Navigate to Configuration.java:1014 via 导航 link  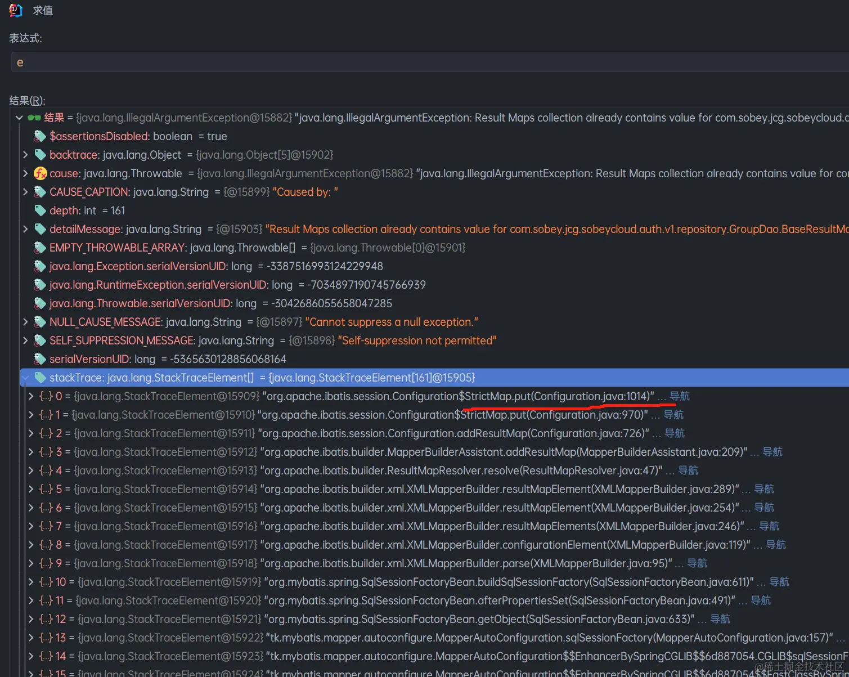tap(680, 396)
